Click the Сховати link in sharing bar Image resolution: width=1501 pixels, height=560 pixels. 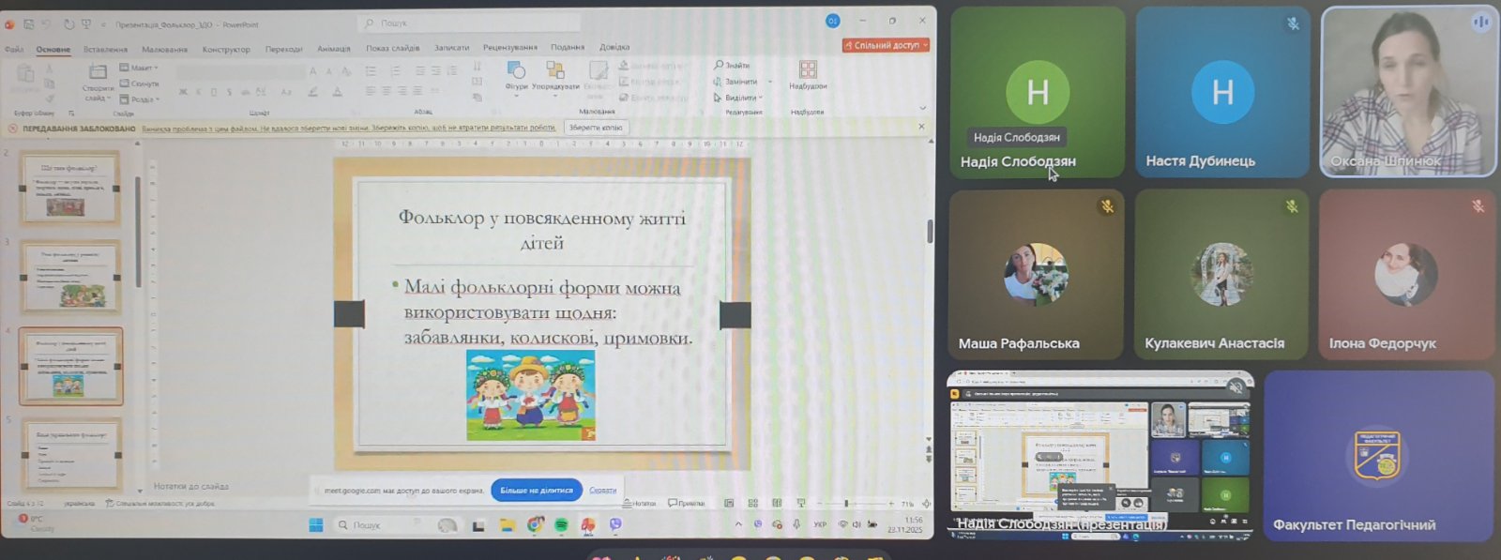pyautogui.click(x=602, y=490)
